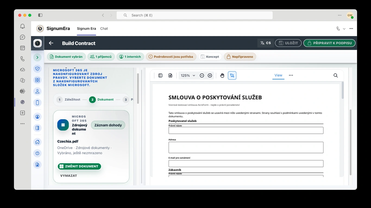Click the ULOŽIT button
Viewport: 371px width, 208px height.
(x=288, y=43)
